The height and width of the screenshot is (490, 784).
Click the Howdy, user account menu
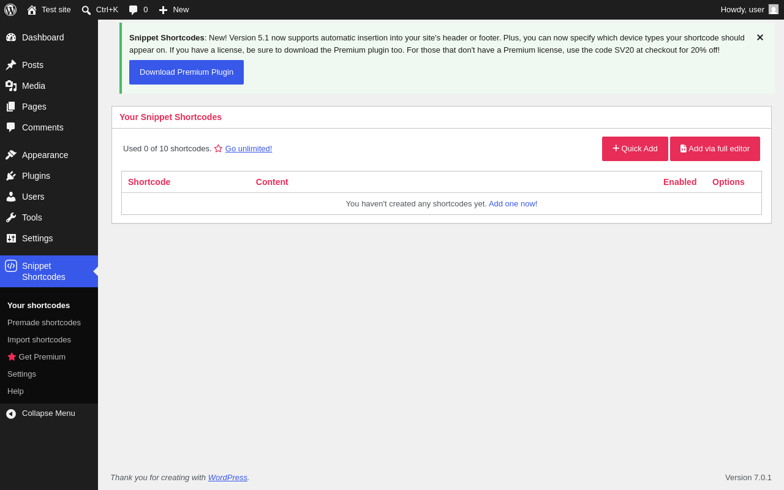[x=750, y=10]
